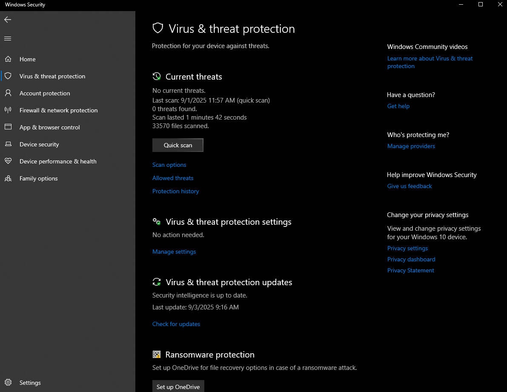Expand the hamburger navigation menu
Screen dimensions: 507x392
[x=8, y=39]
